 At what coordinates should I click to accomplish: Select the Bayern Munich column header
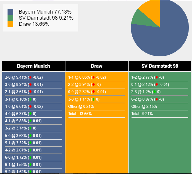34,66
